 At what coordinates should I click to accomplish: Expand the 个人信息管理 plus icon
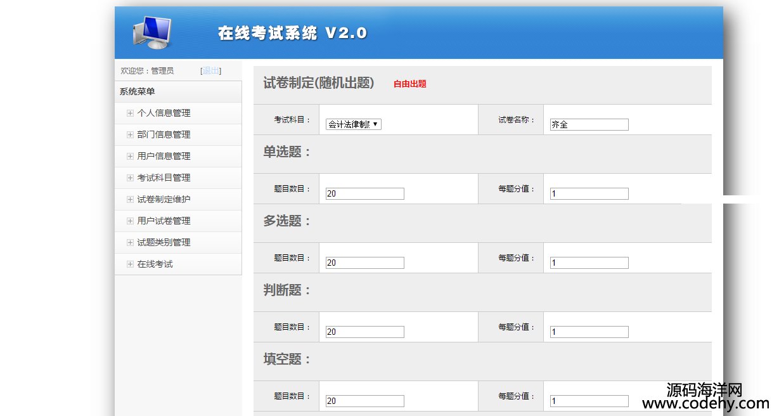pos(130,114)
